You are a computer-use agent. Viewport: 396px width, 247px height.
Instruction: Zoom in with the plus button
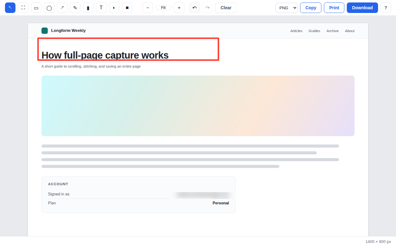(179, 8)
